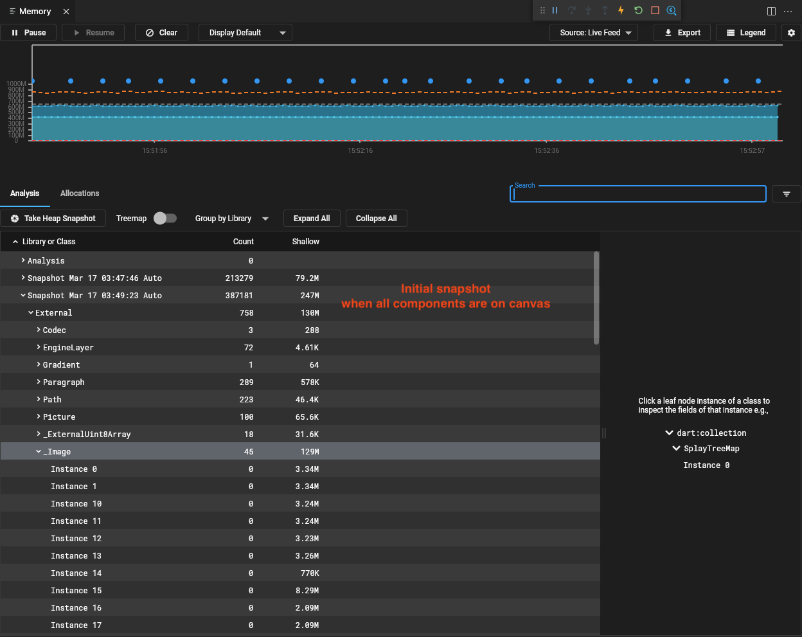This screenshot has width=802, height=637.
Task: Click the step out debug arrow
Action: click(605, 10)
